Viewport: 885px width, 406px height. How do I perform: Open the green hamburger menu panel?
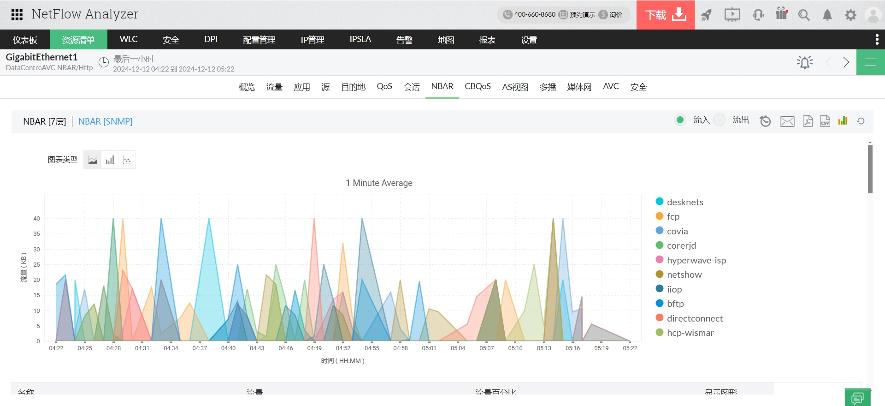pos(870,62)
